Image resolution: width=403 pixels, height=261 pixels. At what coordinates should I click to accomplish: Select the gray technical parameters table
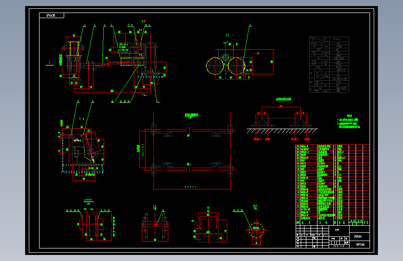coord(329,65)
